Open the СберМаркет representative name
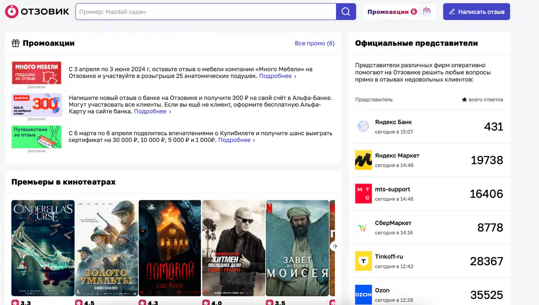 click(393, 223)
